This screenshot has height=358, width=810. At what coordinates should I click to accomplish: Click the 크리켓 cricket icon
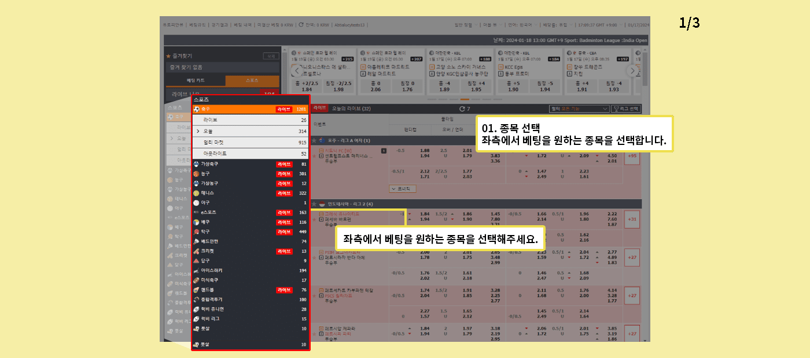[x=197, y=251]
